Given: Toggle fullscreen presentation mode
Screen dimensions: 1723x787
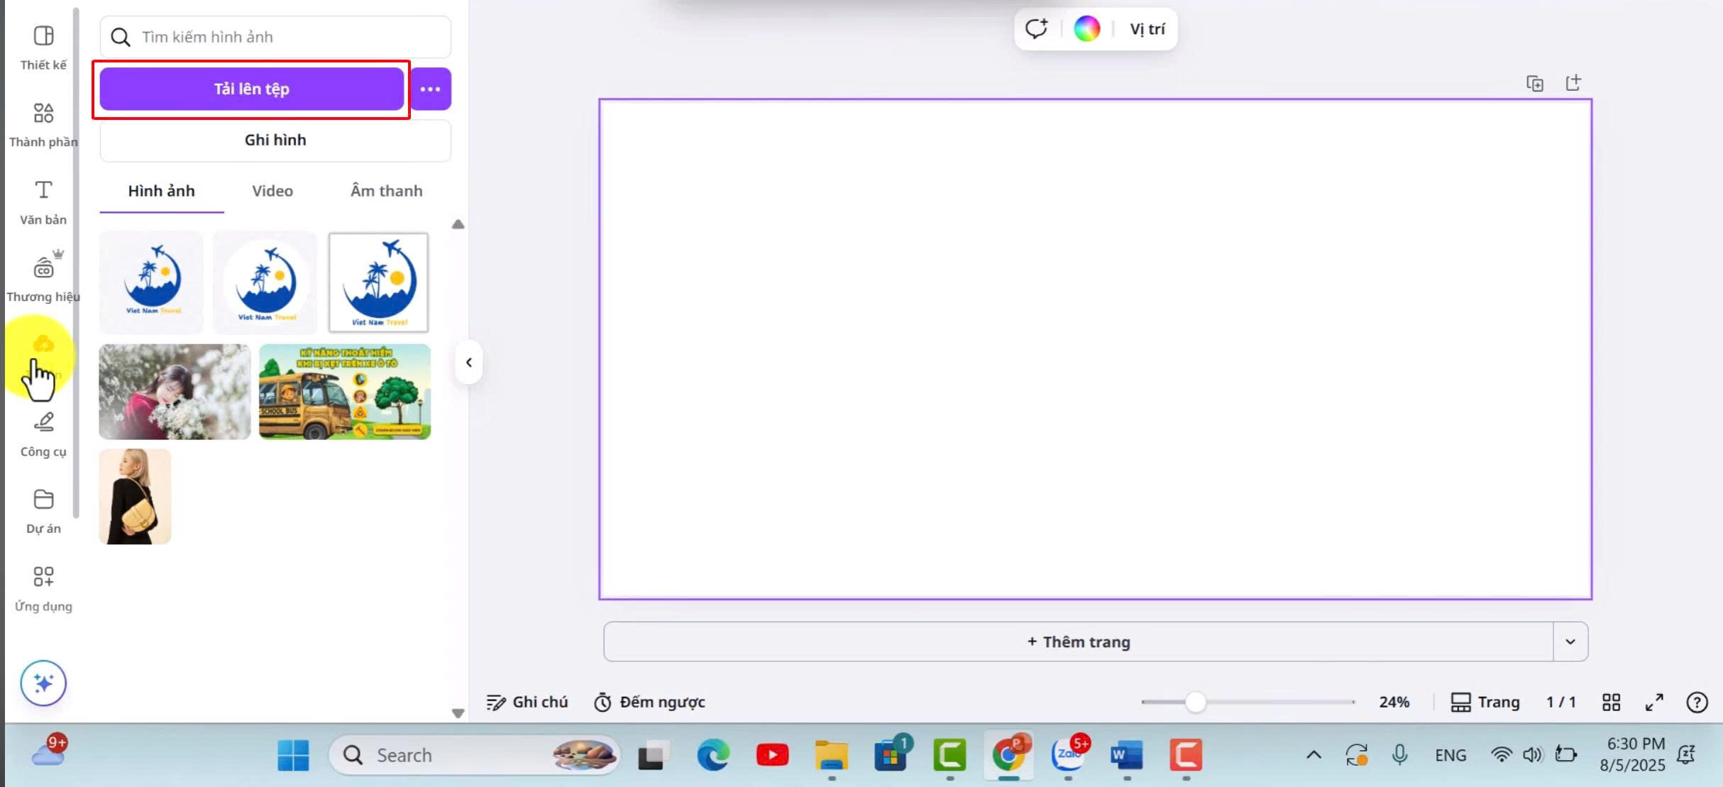Looking at the screenshot, I should (1654, 702).
